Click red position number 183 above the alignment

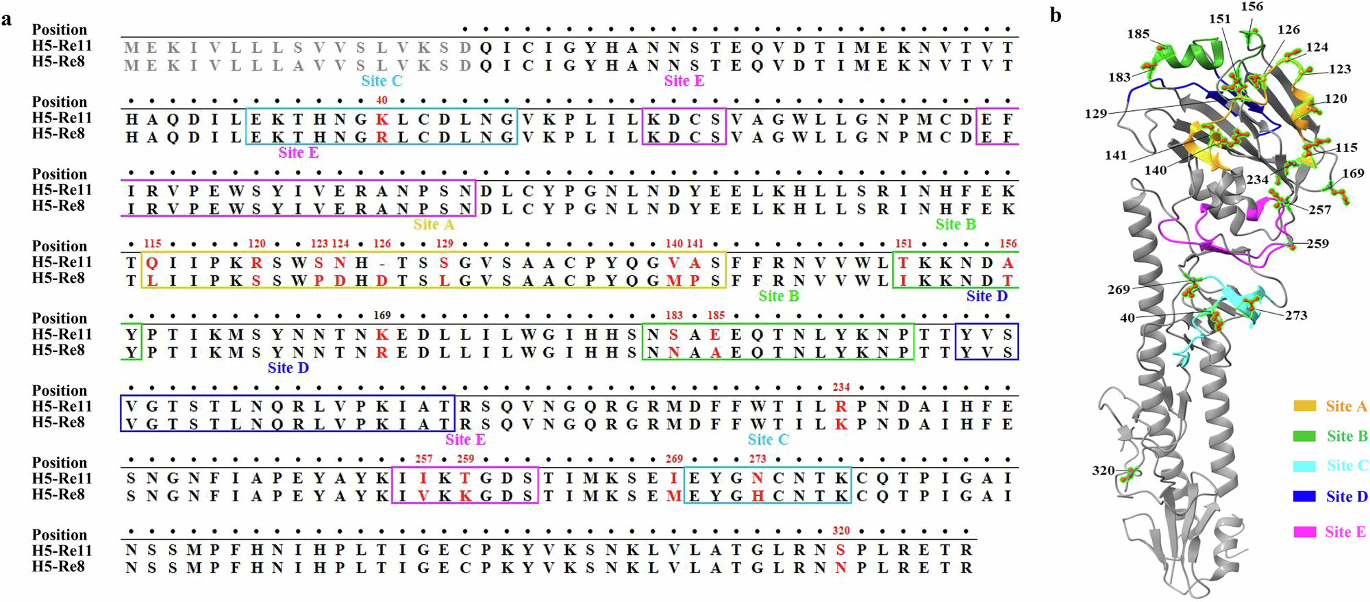coord(674,316)
